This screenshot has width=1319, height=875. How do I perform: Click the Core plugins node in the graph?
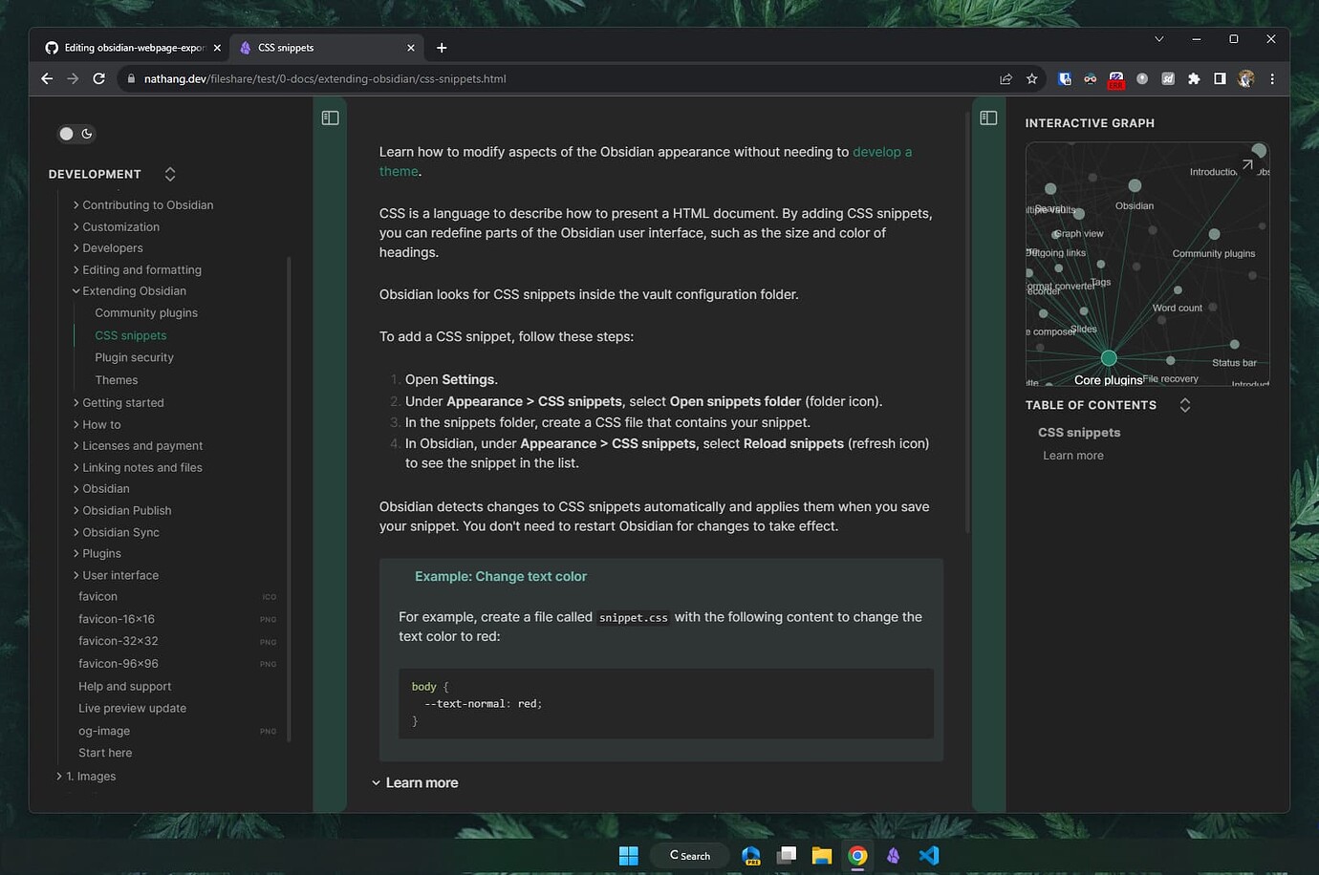tap(1108, 357)
